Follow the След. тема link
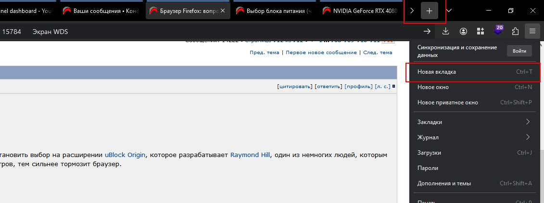544x203 pixels. [378, 53]
